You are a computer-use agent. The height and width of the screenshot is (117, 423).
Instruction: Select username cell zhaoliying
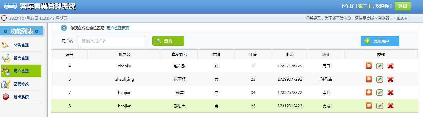(x=125, y=79)
